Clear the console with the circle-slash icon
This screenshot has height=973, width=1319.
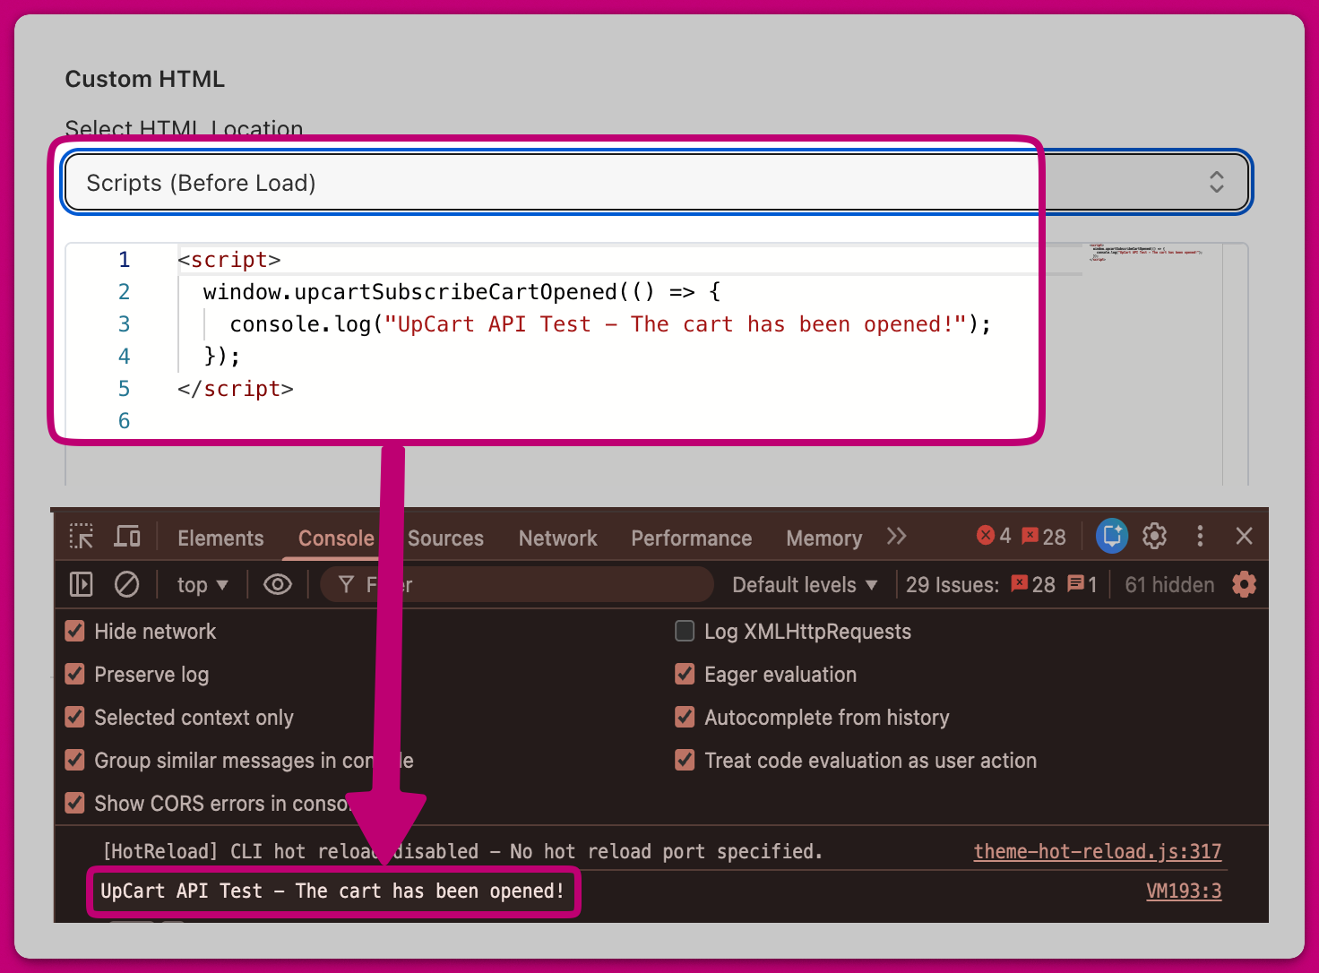click(x=127, y=585)
